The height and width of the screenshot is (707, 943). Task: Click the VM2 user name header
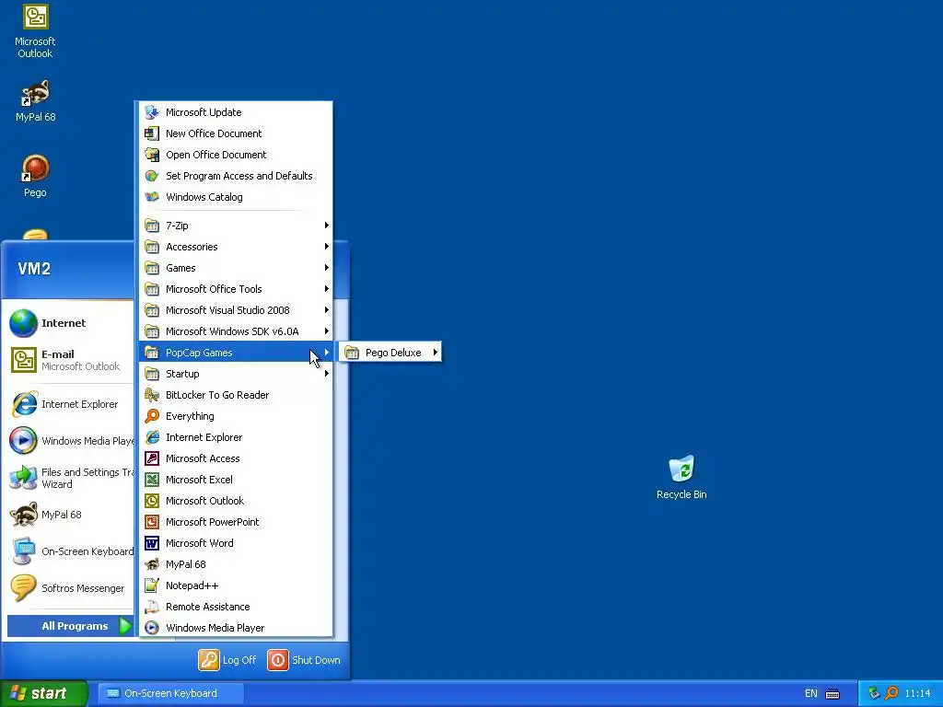[x=34, y=269]
